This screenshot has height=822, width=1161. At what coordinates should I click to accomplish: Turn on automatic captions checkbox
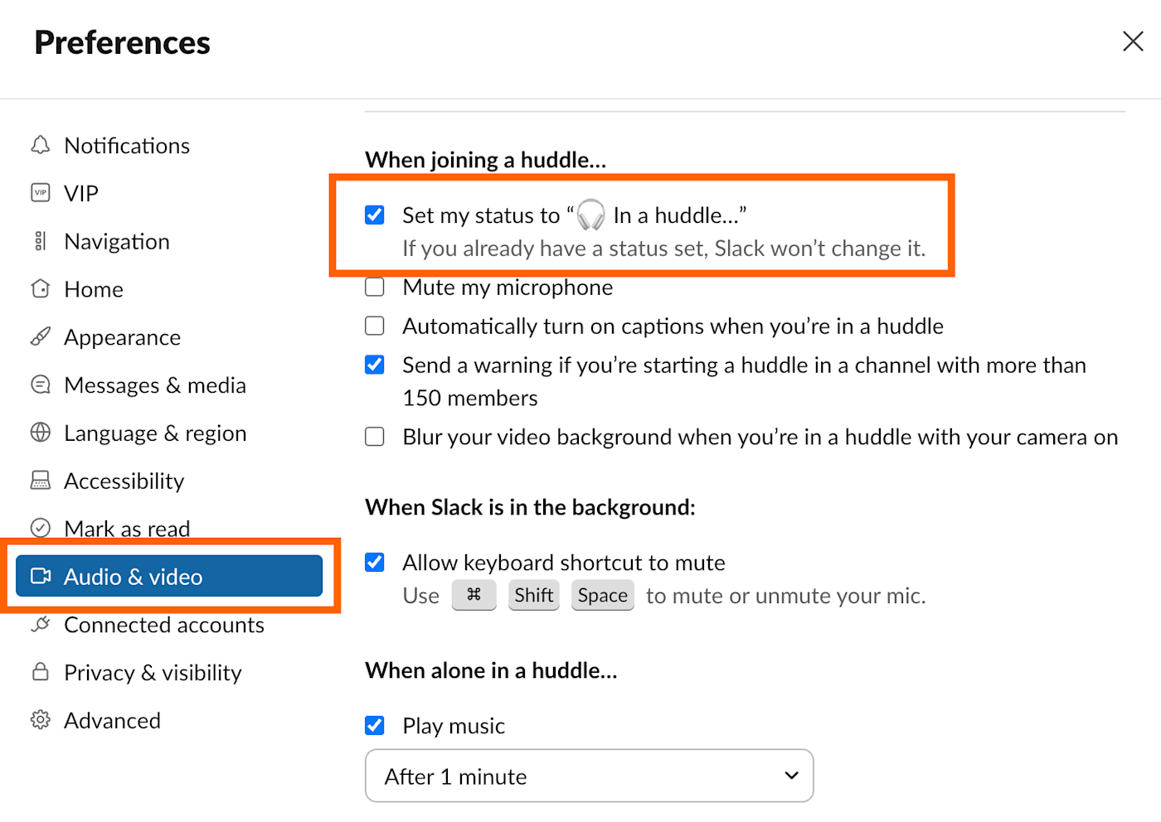(375, 326)
